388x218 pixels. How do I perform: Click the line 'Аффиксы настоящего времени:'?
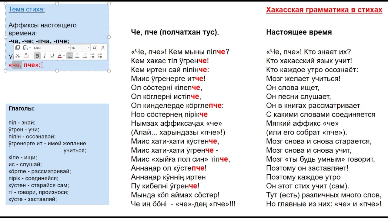(42, 29)
